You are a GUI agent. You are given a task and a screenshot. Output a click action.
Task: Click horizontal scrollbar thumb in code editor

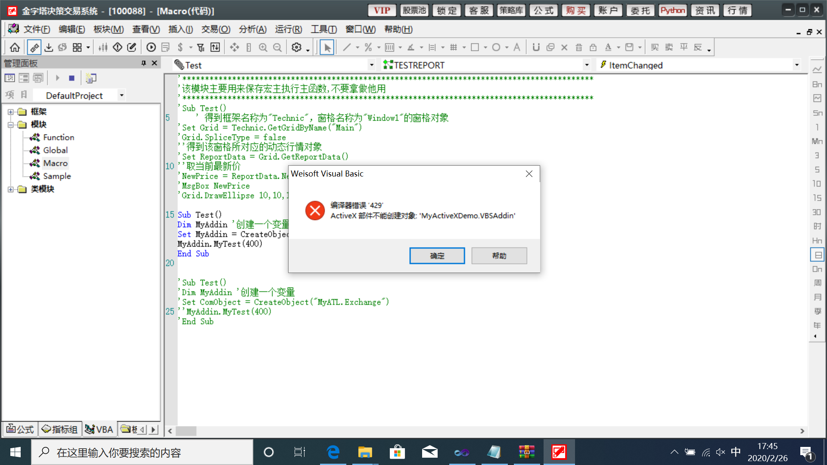tap(186, 431)
